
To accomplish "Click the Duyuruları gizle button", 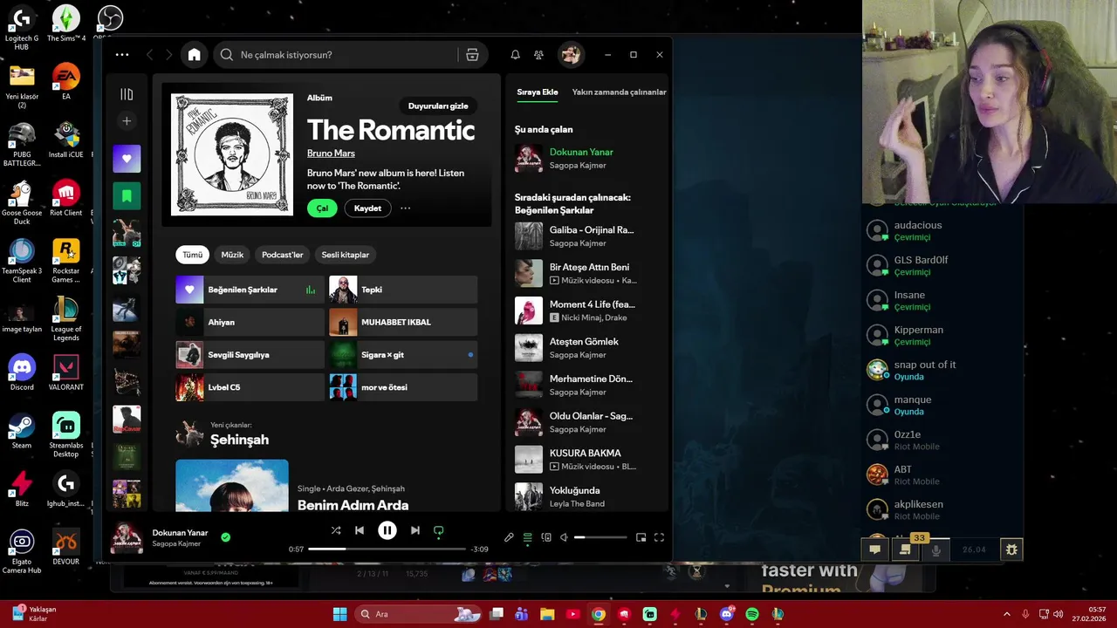I will pyautogui.click(x=438, y=106).
